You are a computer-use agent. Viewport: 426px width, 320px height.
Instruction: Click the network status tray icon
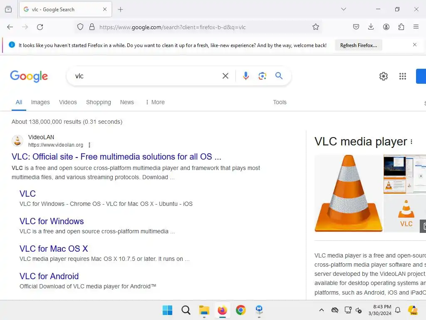coord(348,310)
